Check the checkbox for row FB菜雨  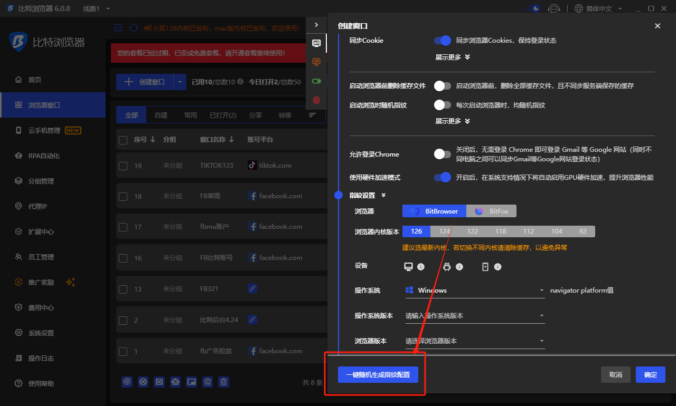point(123,196)
